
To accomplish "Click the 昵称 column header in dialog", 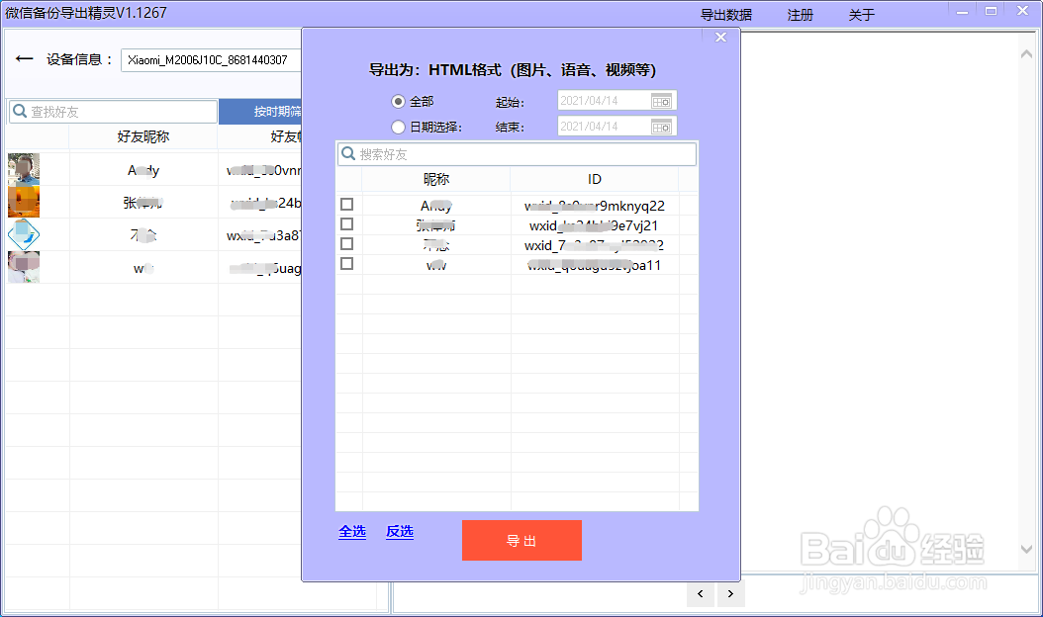I will (x=436, y=179).
